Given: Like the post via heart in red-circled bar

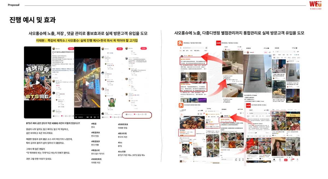Looking at the screenshot, I should pos(135,114).
